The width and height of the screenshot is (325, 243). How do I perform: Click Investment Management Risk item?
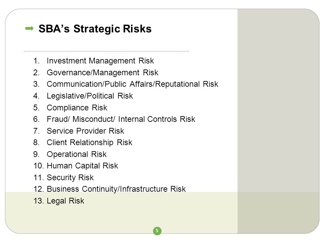[x=100, y=61]
